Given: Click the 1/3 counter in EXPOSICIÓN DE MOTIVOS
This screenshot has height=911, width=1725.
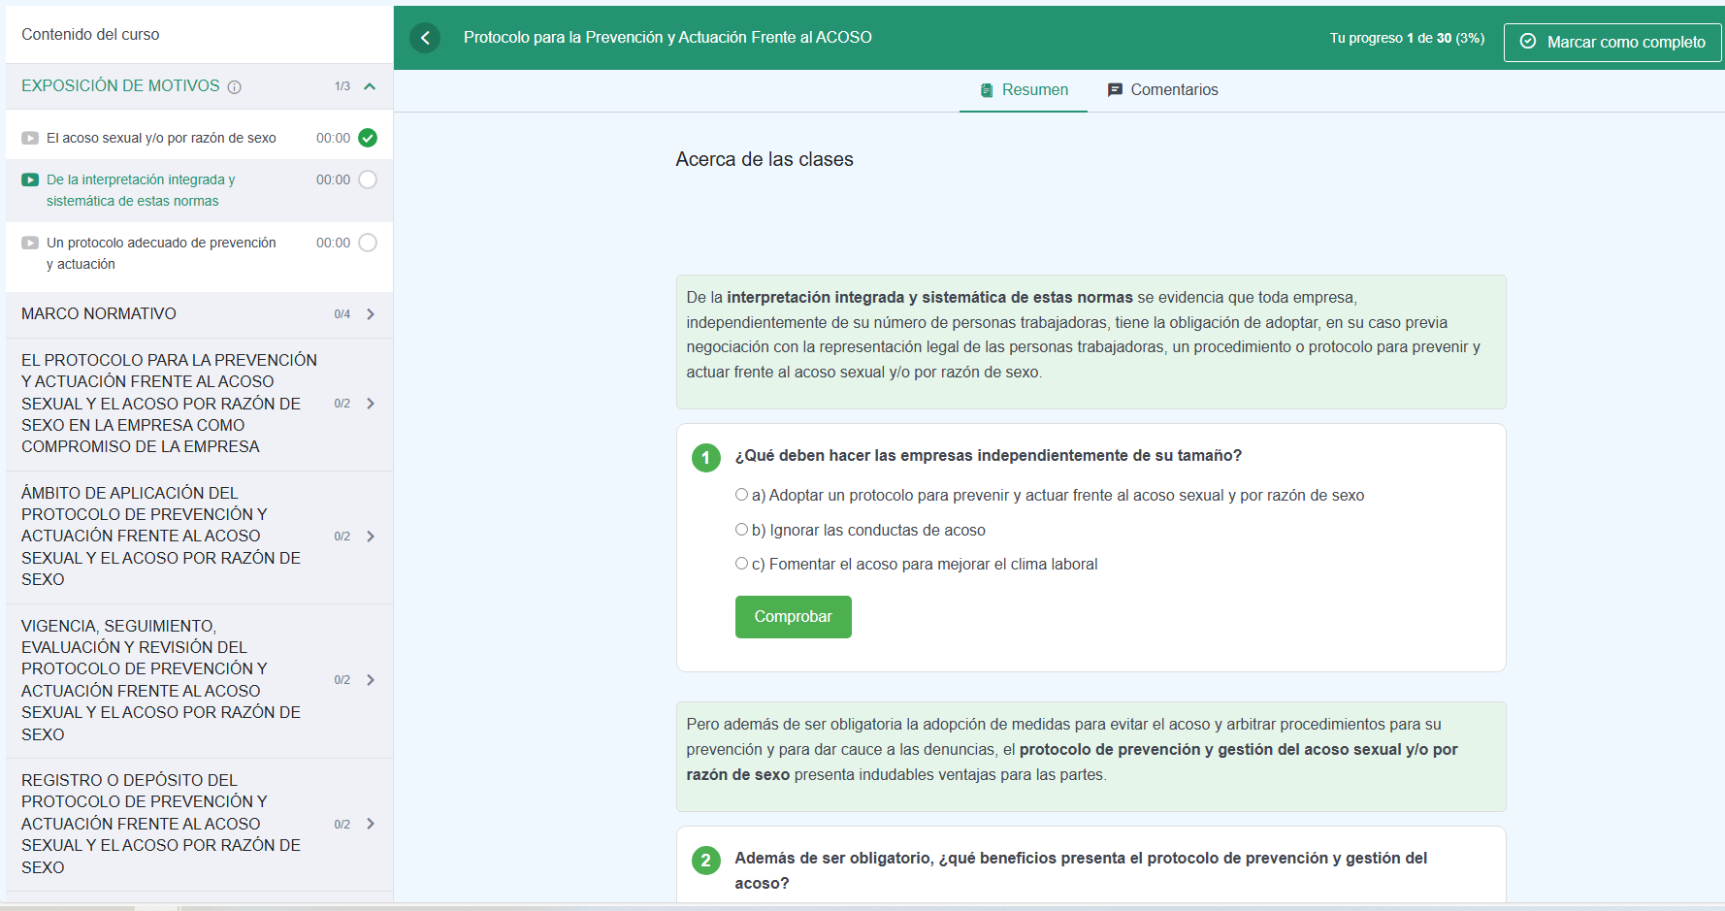Looking at the screenshot, I should coord(342,86).
